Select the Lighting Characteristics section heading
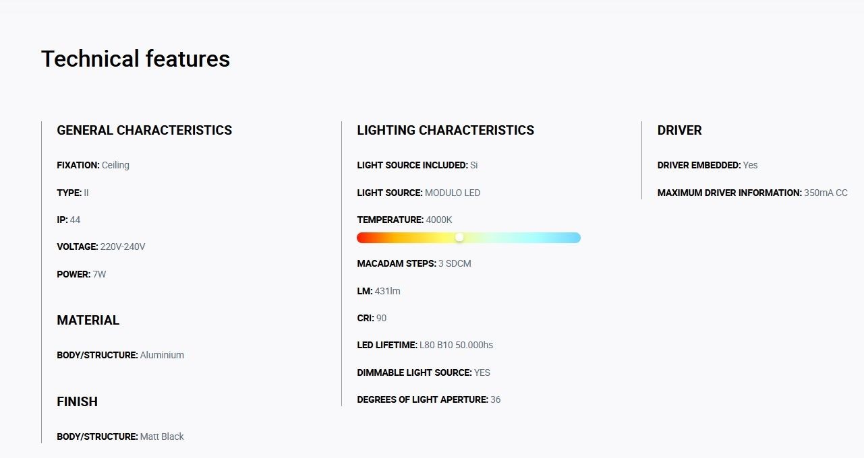 (x=446, y=131)
